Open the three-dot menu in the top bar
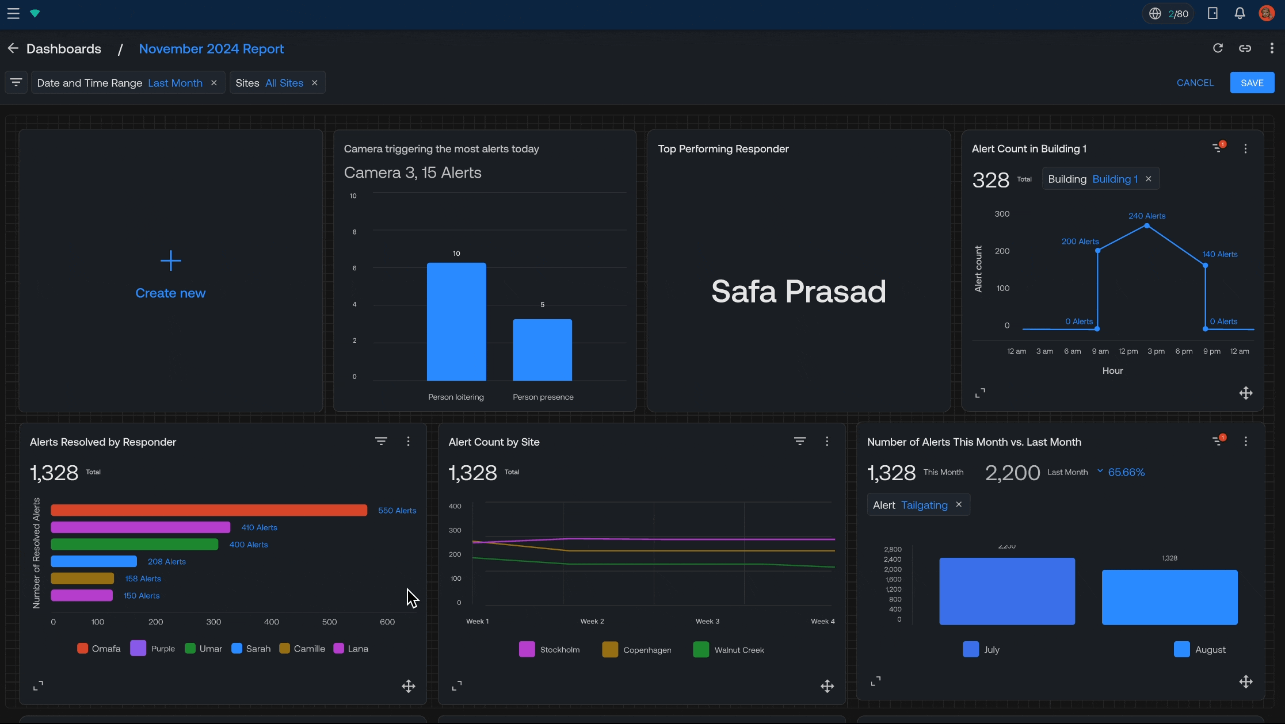 pyautogui.click(x=1272, y=48)
